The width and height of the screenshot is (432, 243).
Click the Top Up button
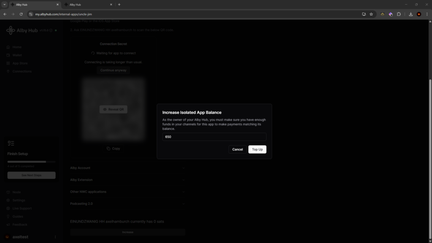[257, 149]
